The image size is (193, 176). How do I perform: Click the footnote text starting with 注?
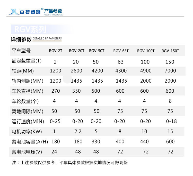(x=70, y=163)
